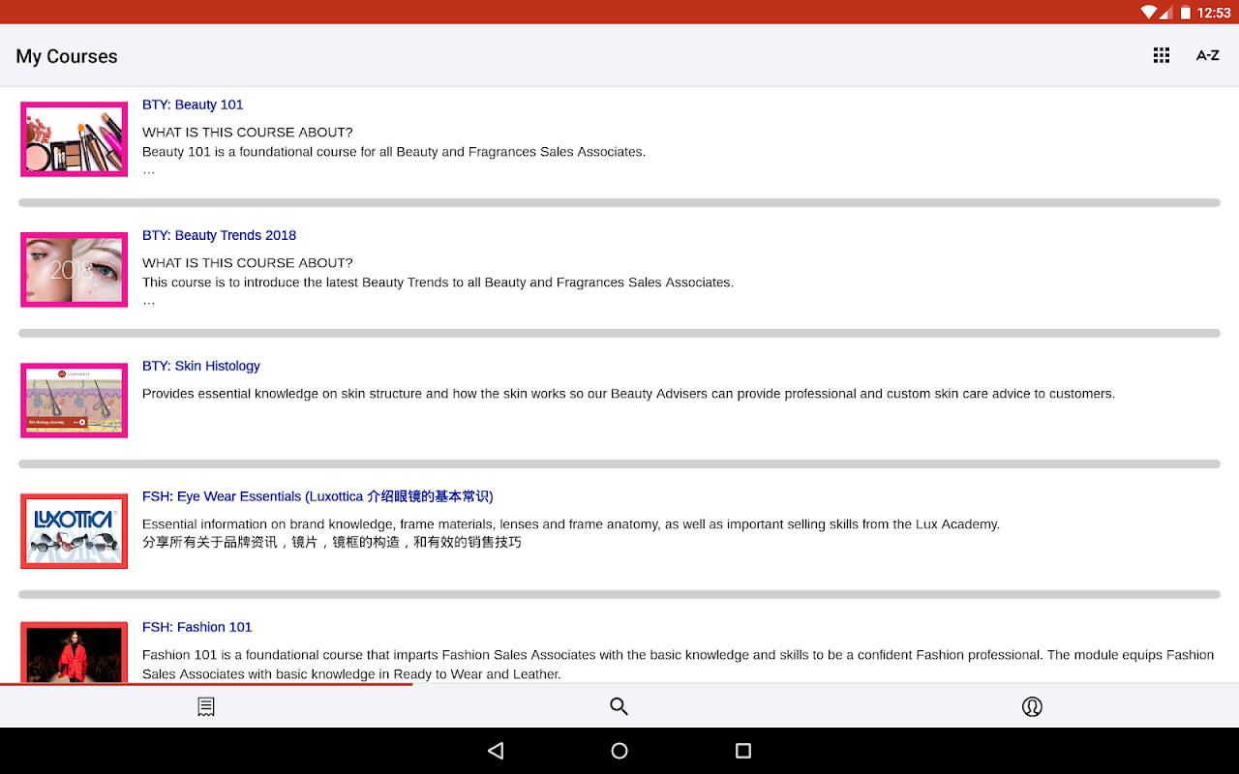Open the FSH: Eye Wear Essentials course link
Screen dimensions: 1239x774
click(x=317, y=496)
